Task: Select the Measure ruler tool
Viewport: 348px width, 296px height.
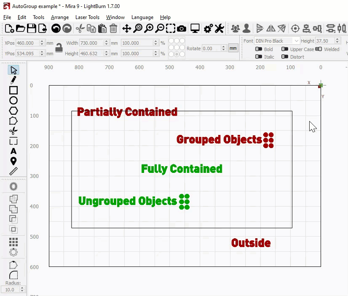Action: pos(13,171)
